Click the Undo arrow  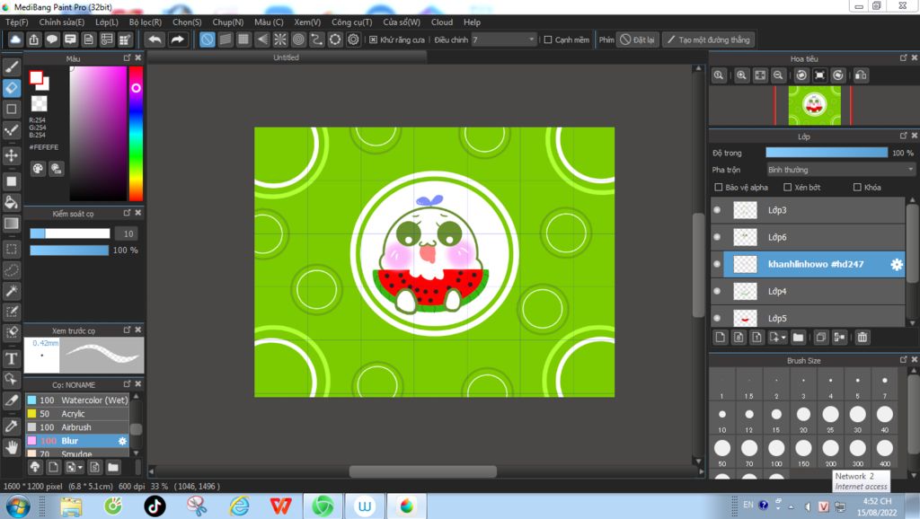(155, 40)
